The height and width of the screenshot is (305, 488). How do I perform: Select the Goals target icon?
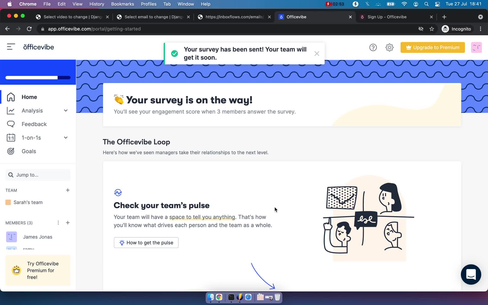pos(10,151)
